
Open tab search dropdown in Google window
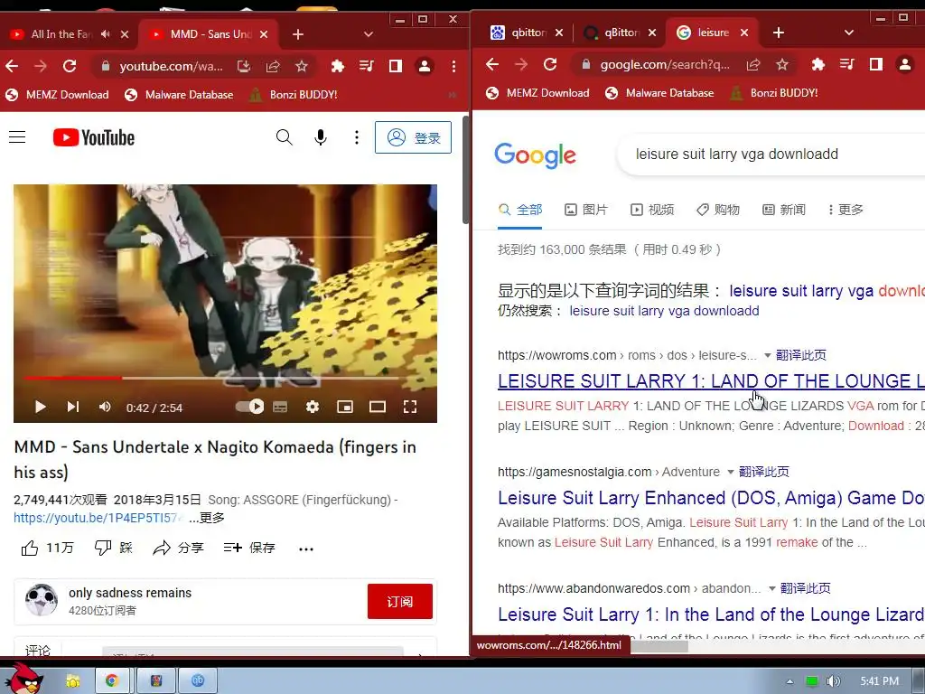point(849,33)
